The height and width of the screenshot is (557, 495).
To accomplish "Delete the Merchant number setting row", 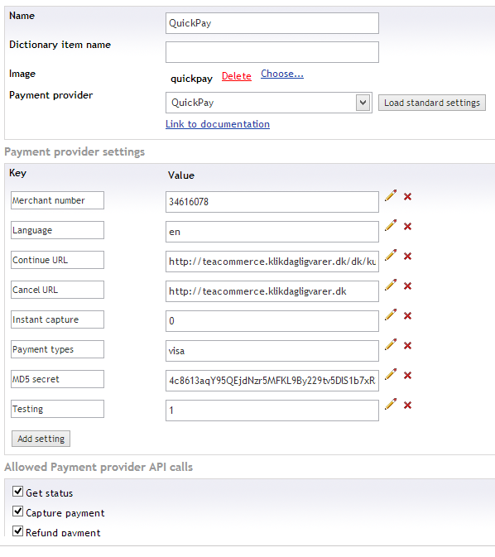I will click(x=407, y=196).
